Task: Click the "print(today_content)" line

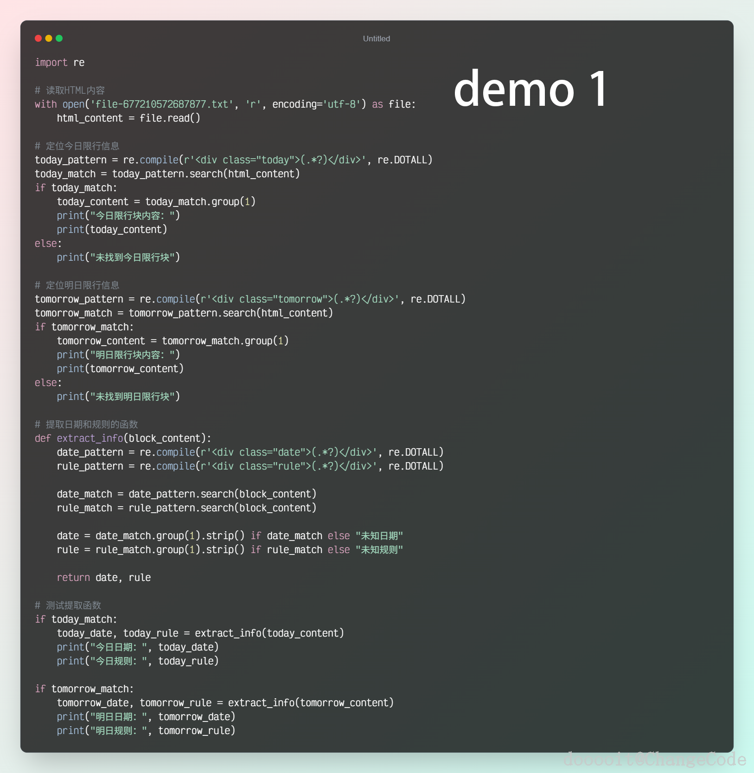Action: coord(112,230)
